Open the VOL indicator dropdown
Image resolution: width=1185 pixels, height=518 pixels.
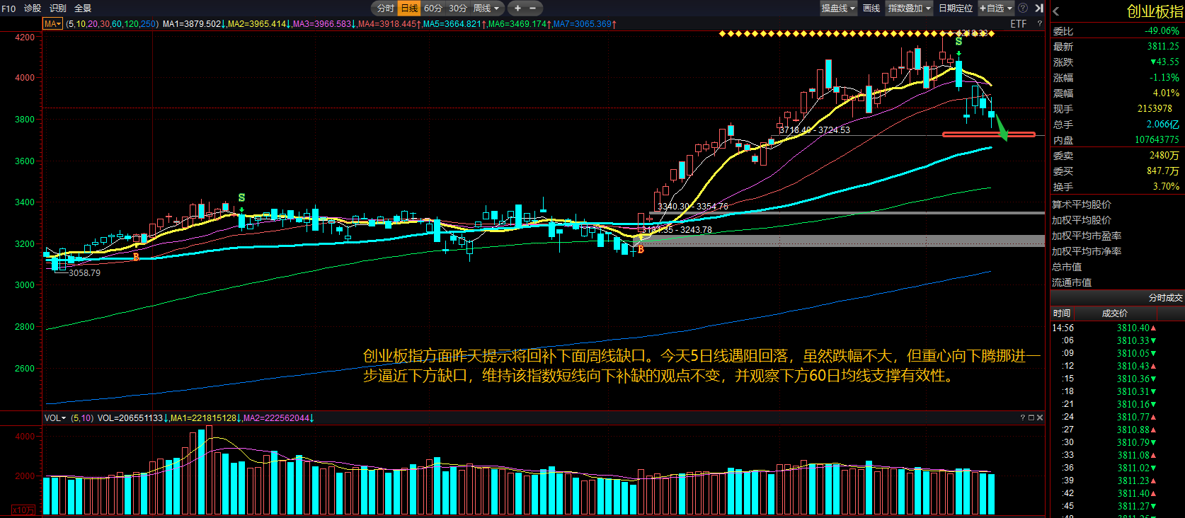pyautogui.click(x=55, y=418)
